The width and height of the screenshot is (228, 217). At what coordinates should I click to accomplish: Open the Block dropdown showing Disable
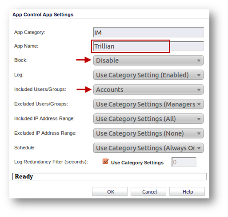[148, 60]
